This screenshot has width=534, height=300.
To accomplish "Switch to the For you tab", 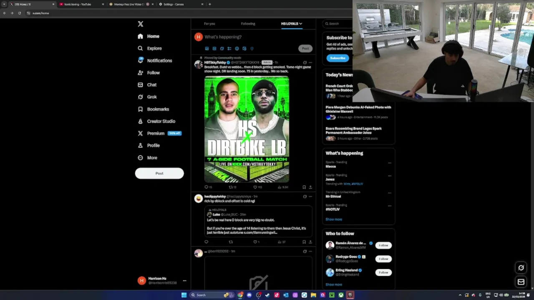I will (209, 24).
